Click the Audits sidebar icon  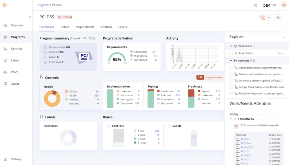tap(5, 84)
